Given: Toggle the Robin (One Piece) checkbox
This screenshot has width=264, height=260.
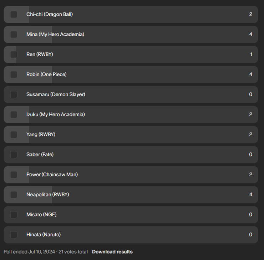Looking at the screenshot, I should 14,75.
